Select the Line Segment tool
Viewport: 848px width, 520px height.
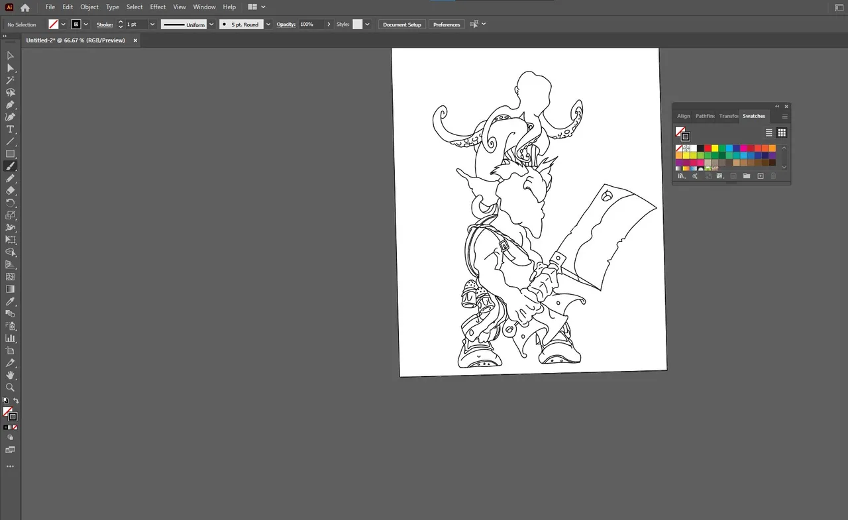[10, 142]
